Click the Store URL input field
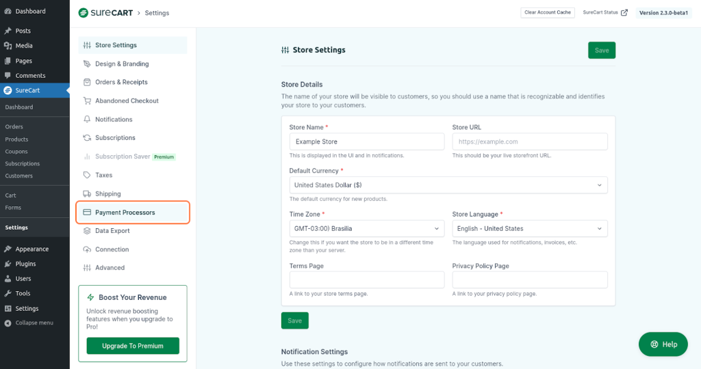Image resolution: width=701 pixels, height=369 pixels. coord(530,141)
